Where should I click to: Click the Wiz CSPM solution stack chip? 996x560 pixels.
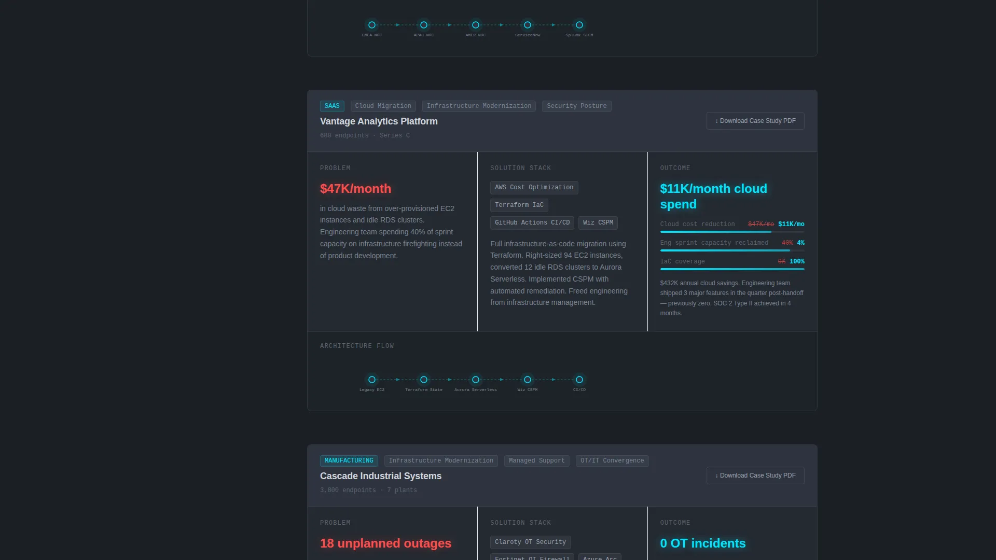[598, 222]
